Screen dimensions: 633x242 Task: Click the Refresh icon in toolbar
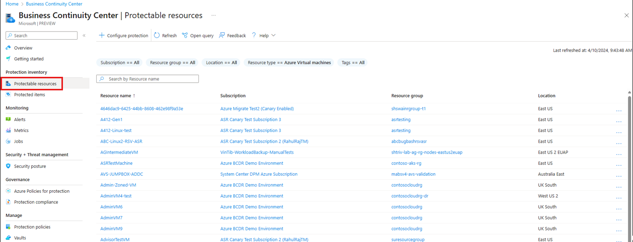[157, 36]
